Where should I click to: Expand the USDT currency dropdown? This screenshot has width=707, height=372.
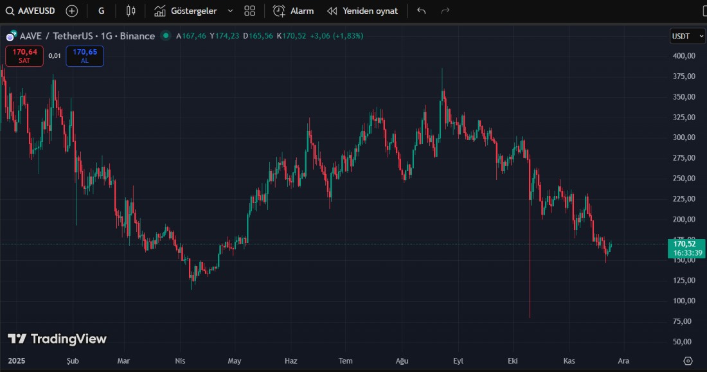click(685, 36)
